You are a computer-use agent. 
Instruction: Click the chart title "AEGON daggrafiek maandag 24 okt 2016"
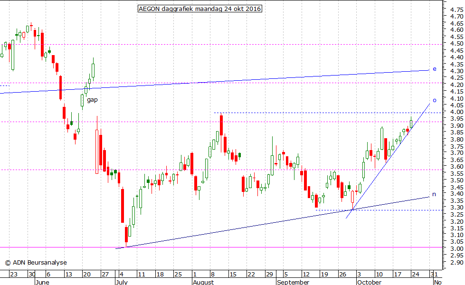[200, 9]
